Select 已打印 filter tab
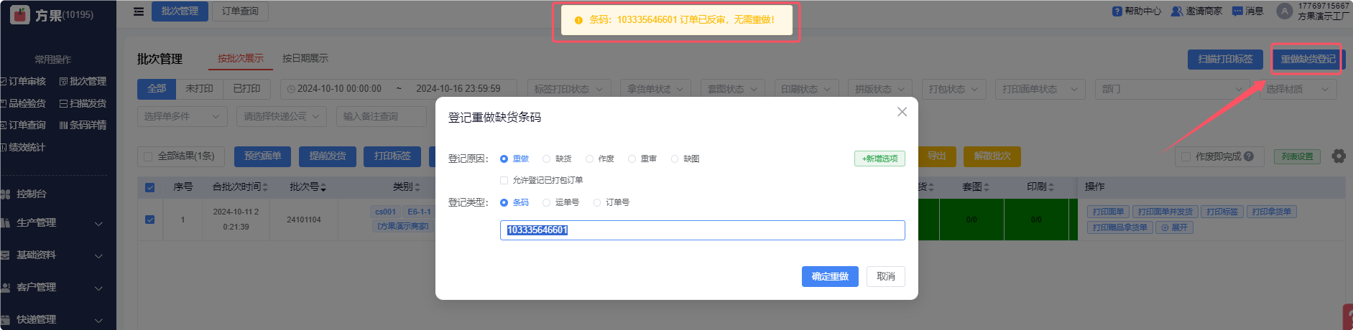The image size is (1353, 330). point(247,89)
